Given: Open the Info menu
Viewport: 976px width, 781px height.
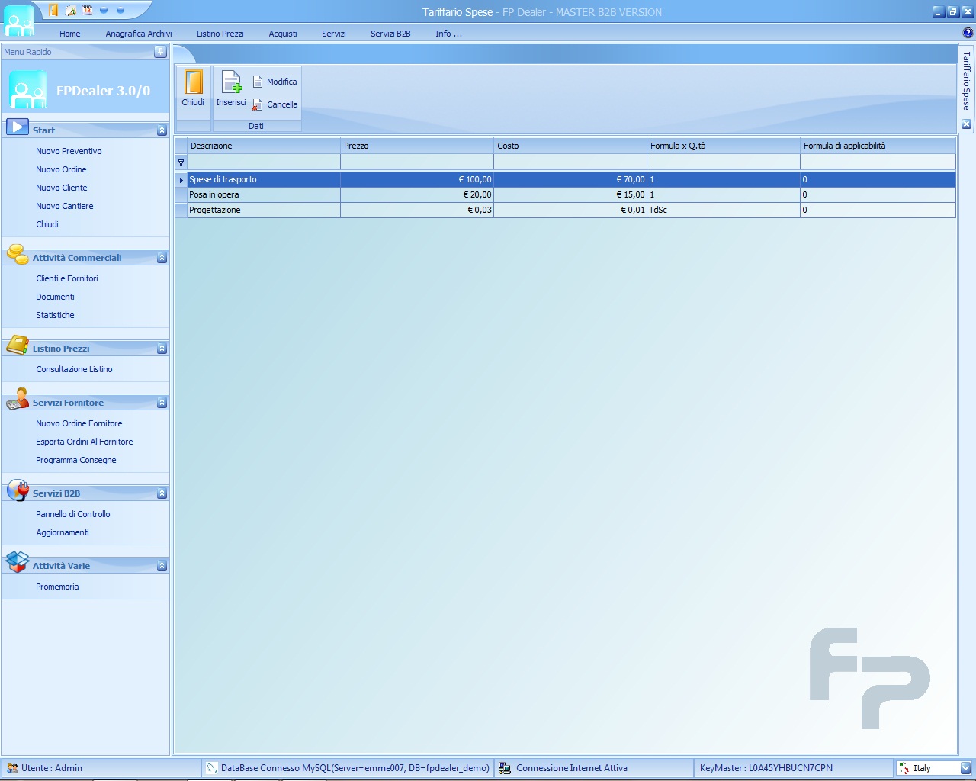Looking at the screenshot, I should point(448,34).
